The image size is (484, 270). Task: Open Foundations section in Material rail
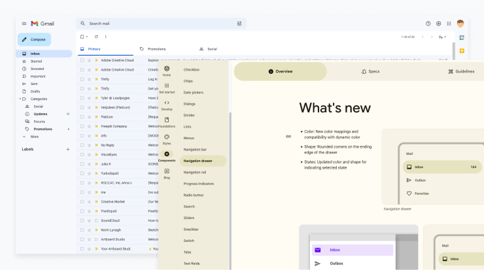[167, 122]
